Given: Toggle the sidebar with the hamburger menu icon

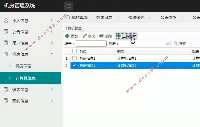Looking at the screenshot, I should coord(69,6).
